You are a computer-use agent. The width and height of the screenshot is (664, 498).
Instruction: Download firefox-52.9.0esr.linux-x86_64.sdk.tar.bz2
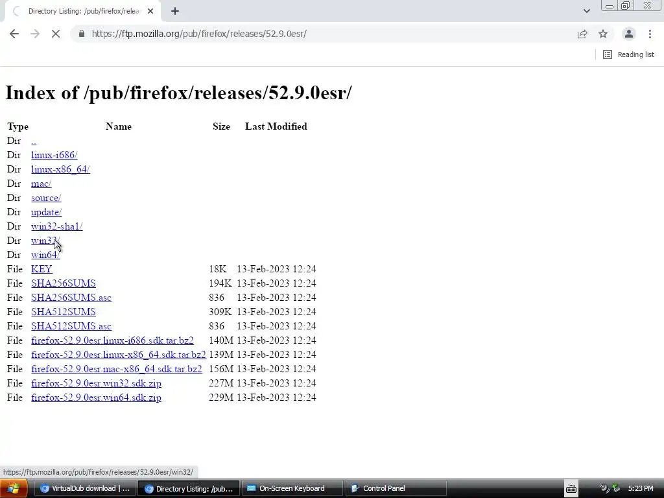click(x=119, y=355)
